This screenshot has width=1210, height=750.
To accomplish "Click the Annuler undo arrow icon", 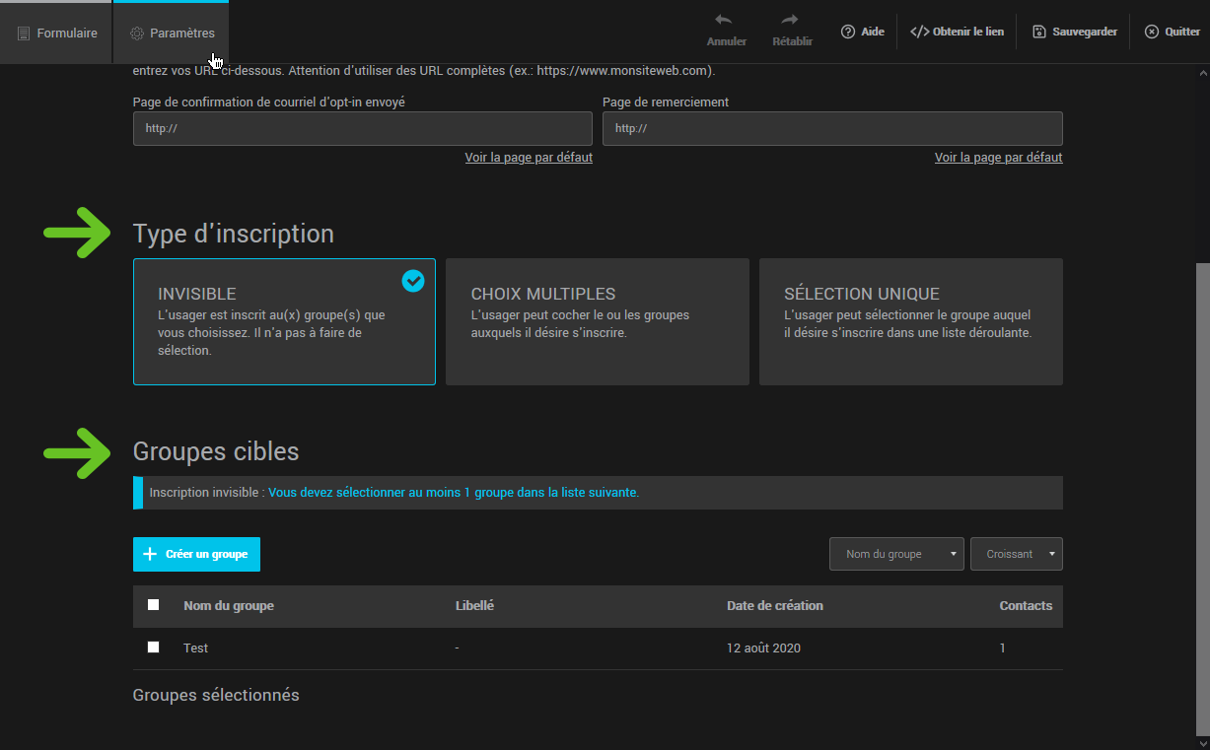I will [724, 21].
